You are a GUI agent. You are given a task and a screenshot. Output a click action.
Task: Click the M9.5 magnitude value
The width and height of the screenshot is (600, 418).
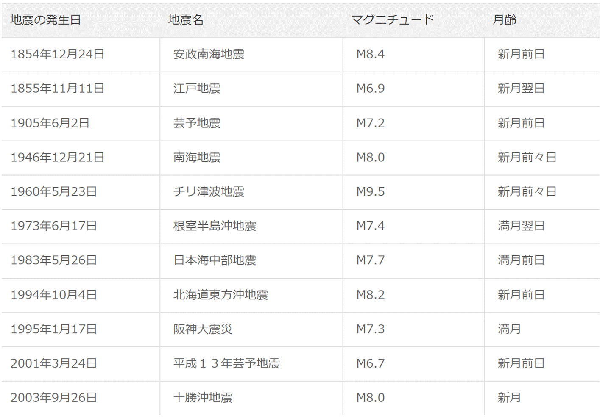click(370, 192)
